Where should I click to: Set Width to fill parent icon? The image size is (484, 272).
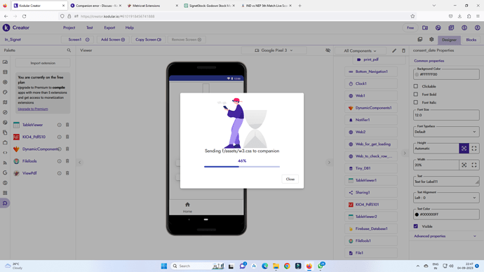(x=474, y=165)
